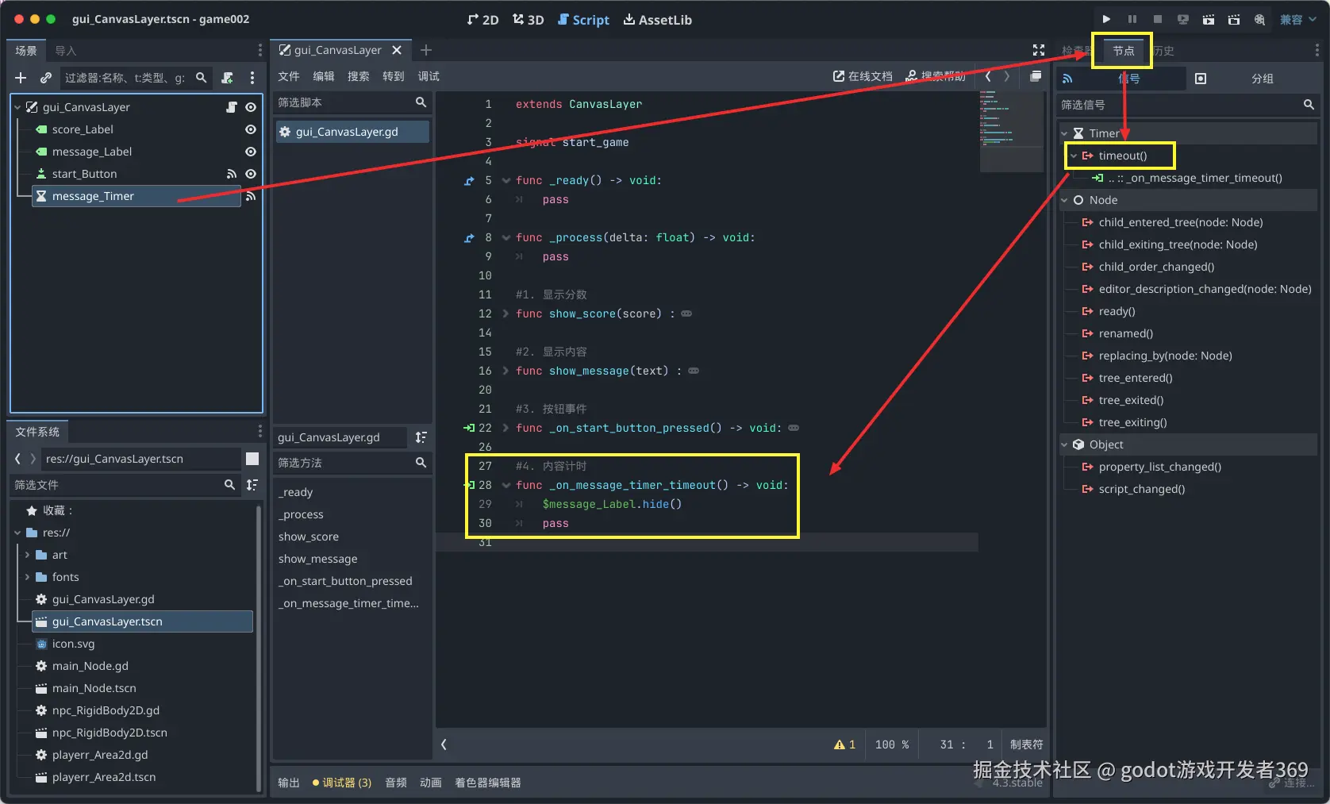This screenshot has width=1330, height=804.
Task: Enable Movie Maker mode icon
Action: coord(1259,19)
